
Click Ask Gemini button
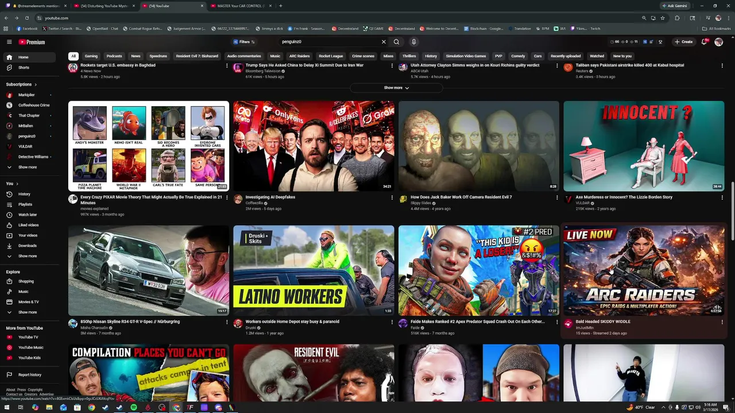tap(674, 6)
